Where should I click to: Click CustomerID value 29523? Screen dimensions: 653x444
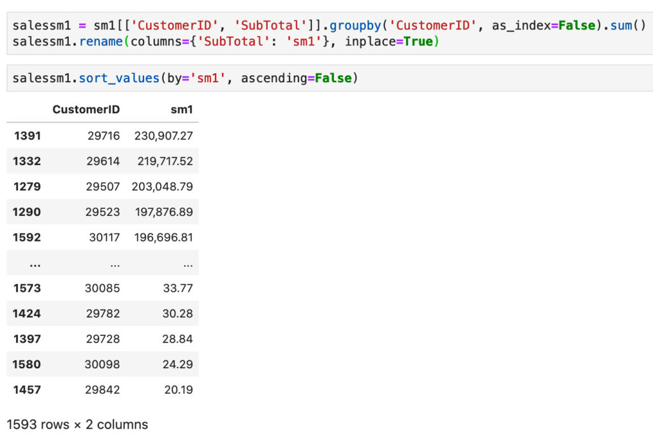(103, 211)
